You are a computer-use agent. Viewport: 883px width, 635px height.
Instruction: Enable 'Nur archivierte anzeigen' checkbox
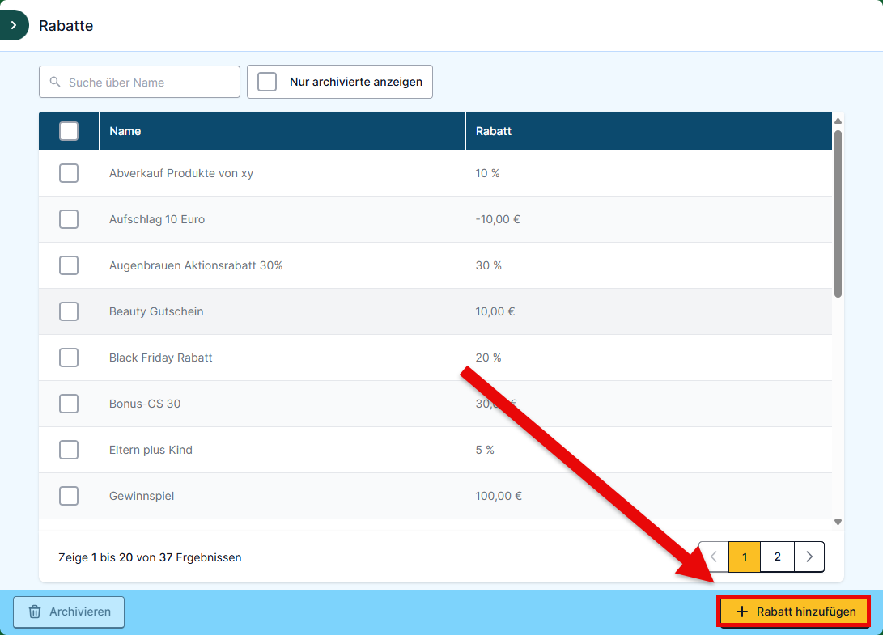click(x=267, y=82)
